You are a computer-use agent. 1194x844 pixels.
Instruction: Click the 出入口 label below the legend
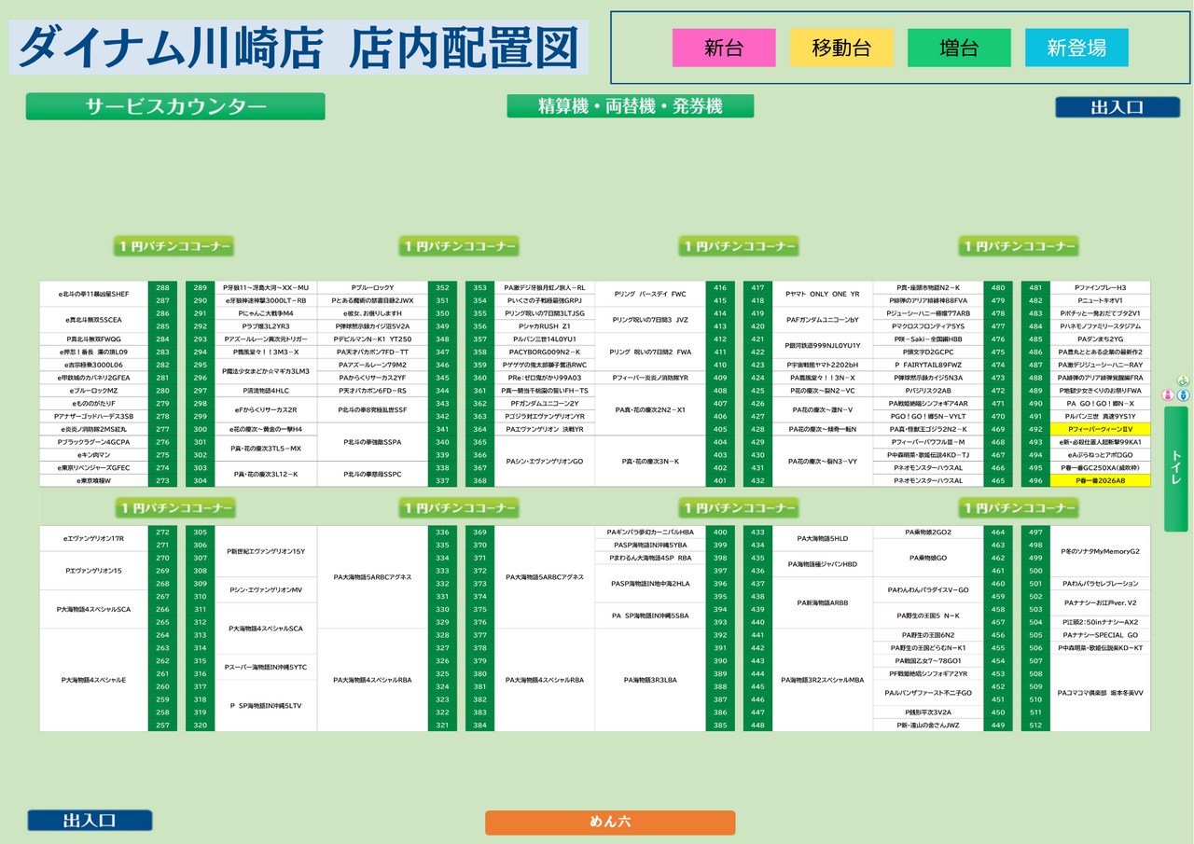tap(1118, 107)
